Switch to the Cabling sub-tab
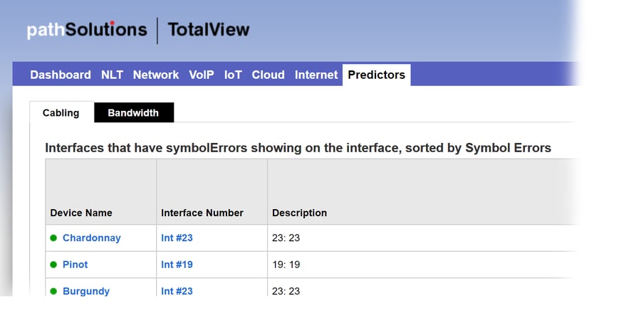The height and width of the screenshot is (320, 641). pyautogui.click(x=61, y=112)
